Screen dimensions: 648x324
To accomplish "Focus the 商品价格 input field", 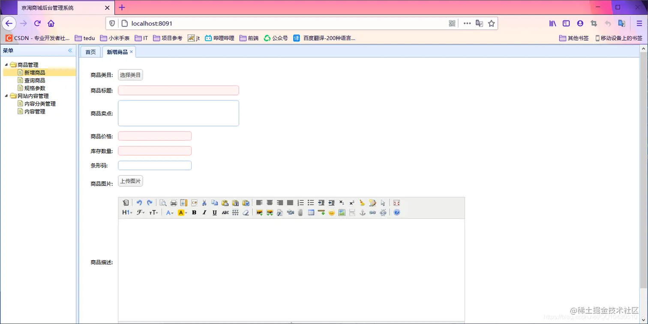I will 155,136.
